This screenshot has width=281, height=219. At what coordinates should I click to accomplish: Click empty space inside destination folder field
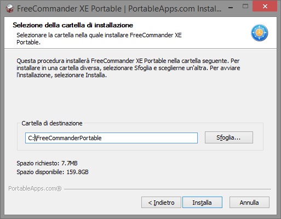click(150, 138)
